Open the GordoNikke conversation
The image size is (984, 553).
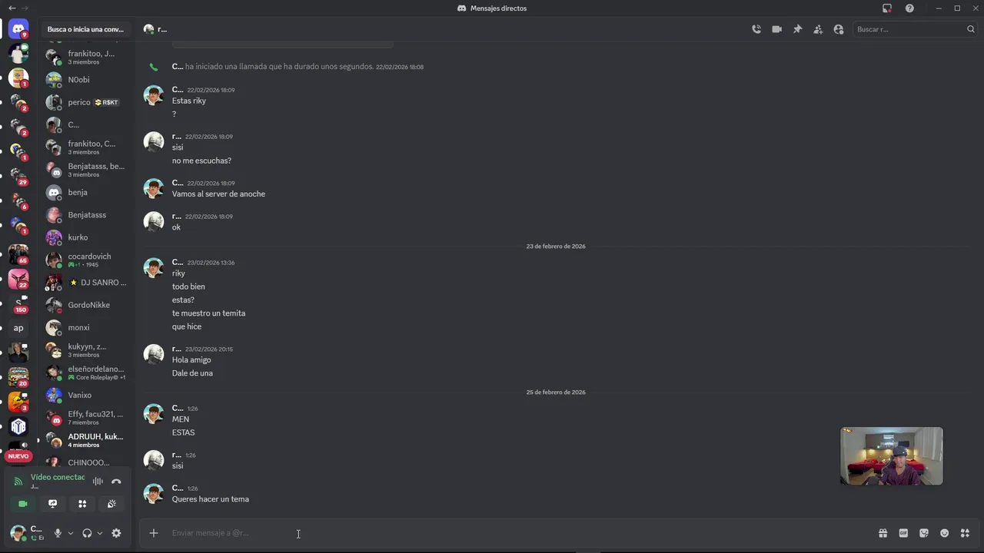(88, 305)
